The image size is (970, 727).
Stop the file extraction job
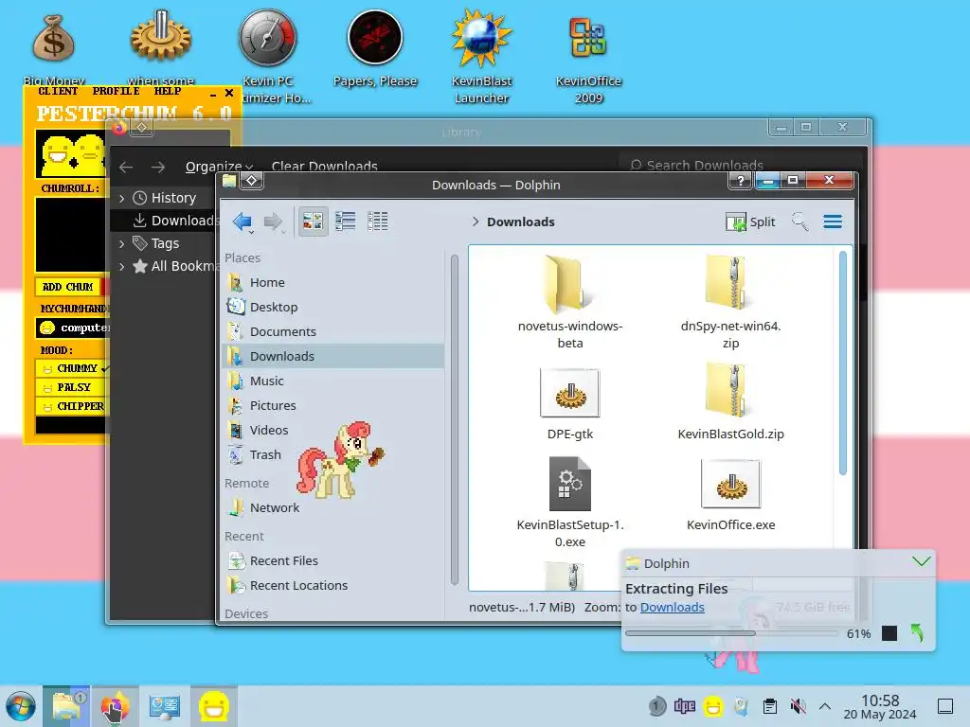pyautogui.click(x=889, y=633)
